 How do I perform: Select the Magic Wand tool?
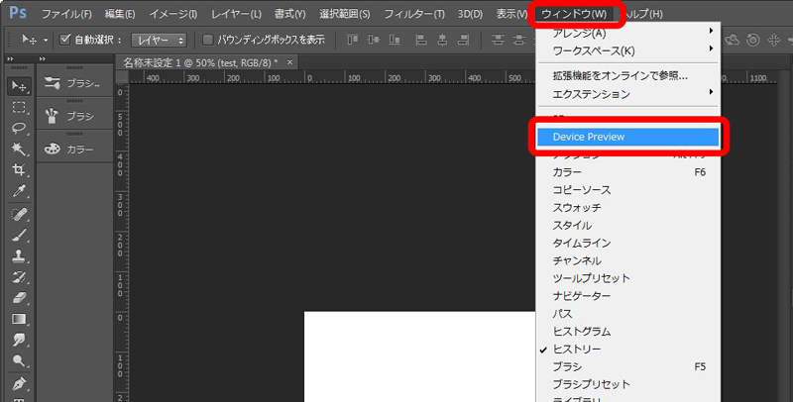19,149
